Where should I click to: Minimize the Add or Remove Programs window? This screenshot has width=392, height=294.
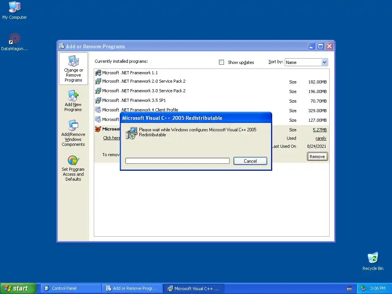(x=312, y=46)
